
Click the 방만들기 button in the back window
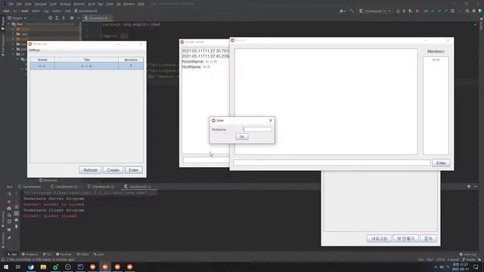tap(405, 239)
